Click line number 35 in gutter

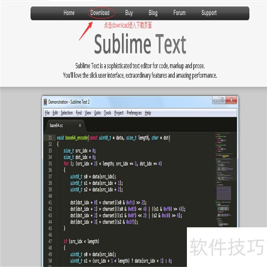[50, 164]
